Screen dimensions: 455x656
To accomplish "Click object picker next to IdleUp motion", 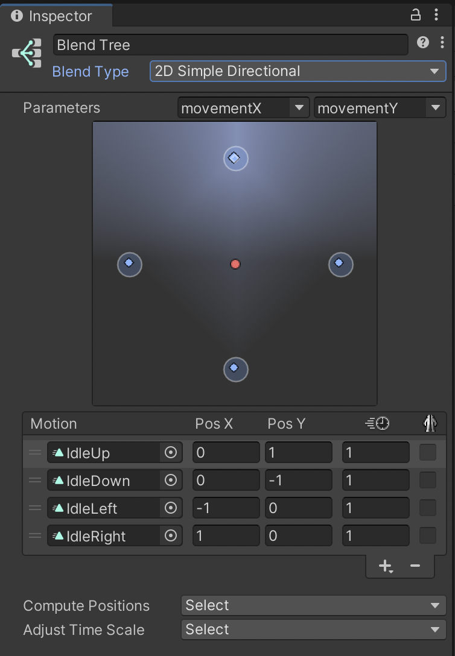I will [171, 453].
